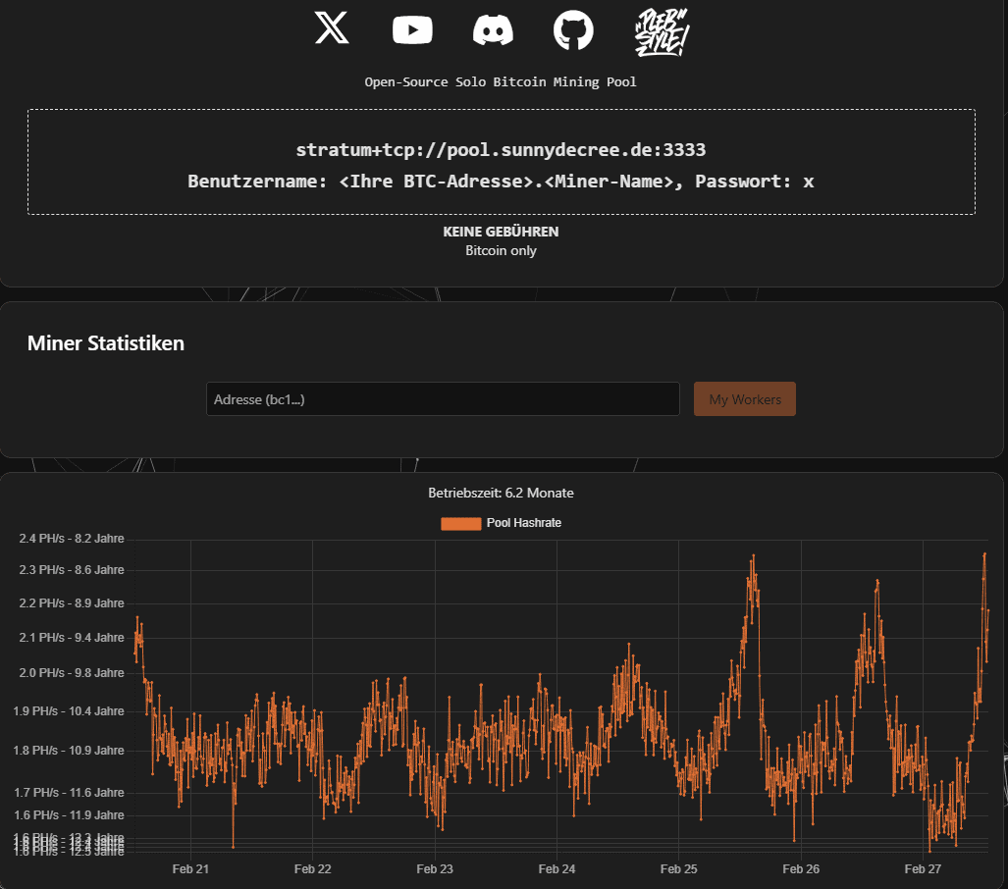Click the Betriebszeit: 6.2 Monate text
Viewport: 1008px width, 889px height.
(x=501, y=493)
